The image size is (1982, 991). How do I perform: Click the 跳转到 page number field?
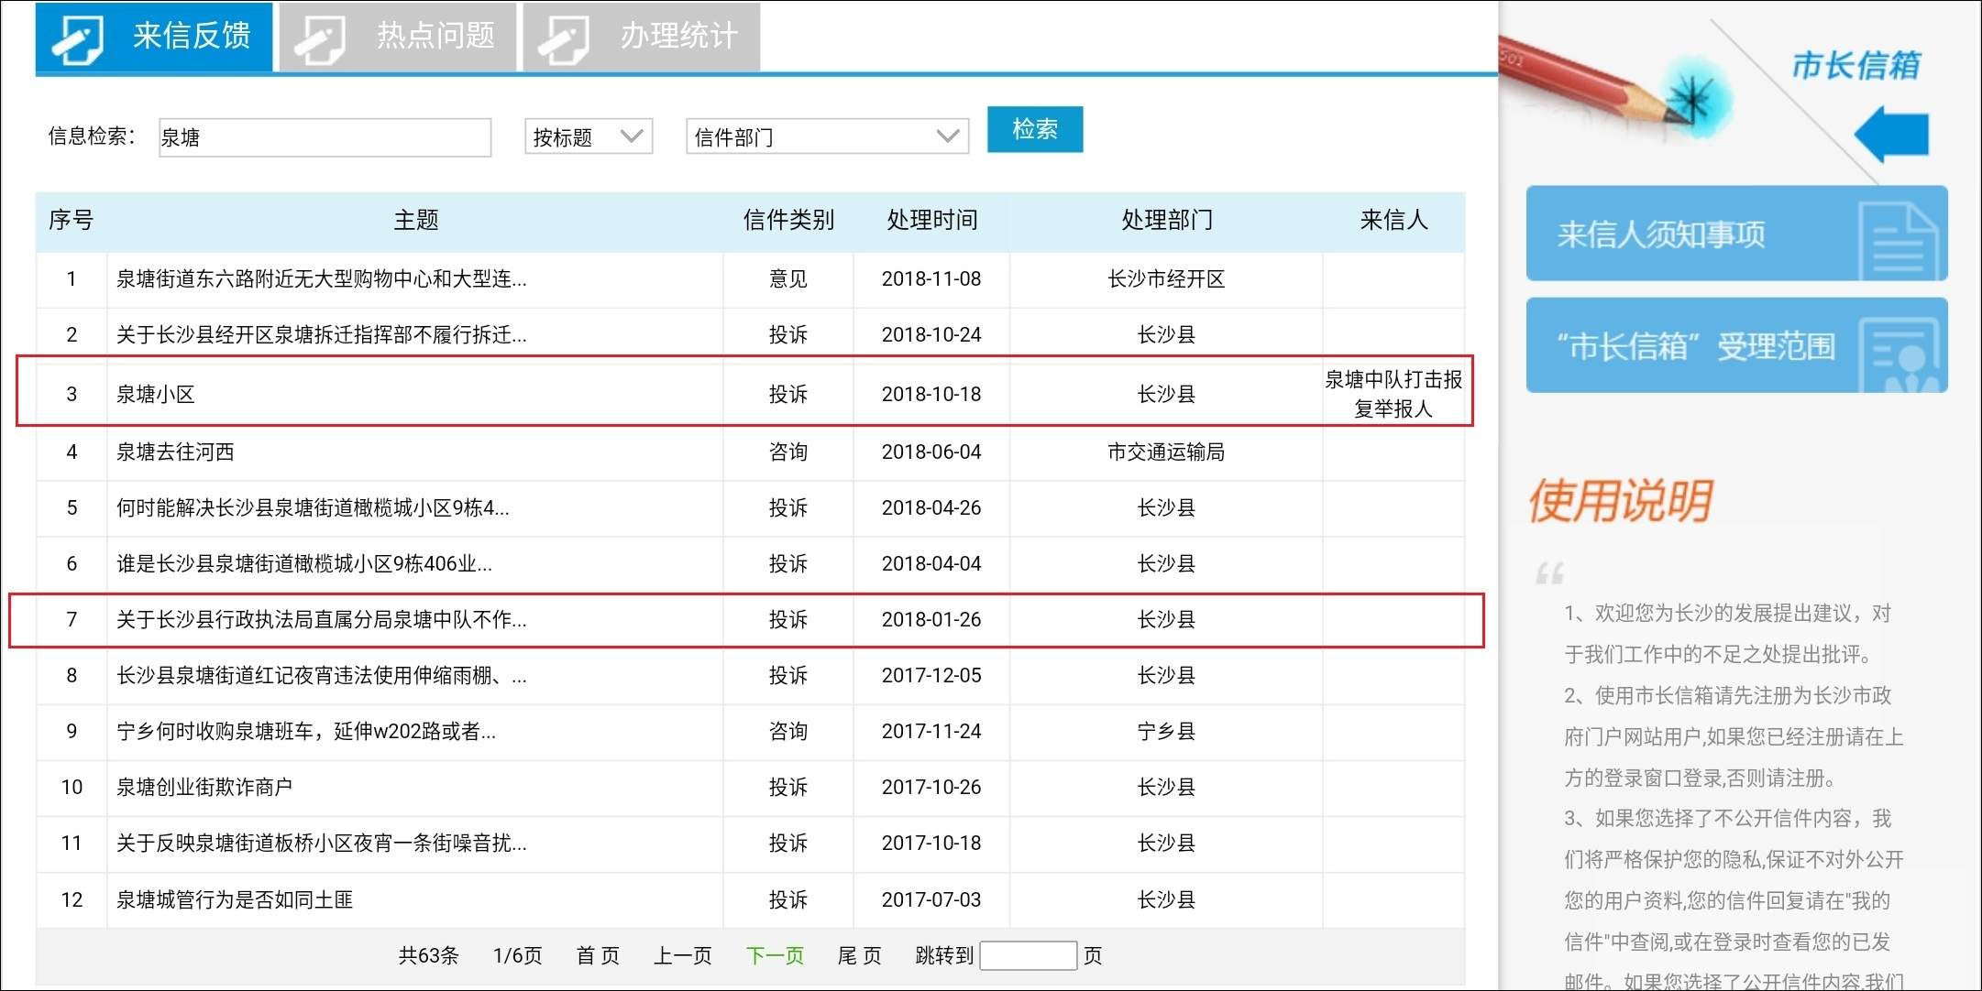tap(1028, 956)
